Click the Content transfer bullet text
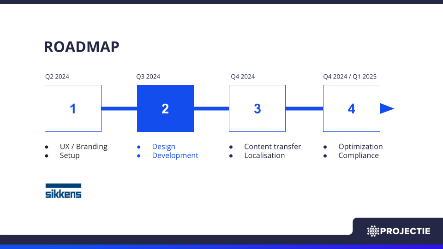The height and width of the screenshot is (249, 443). pyautogui.click(x=272, y=147)
